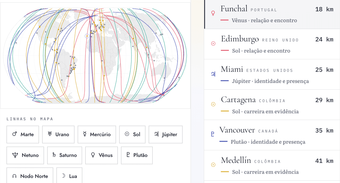Toggle the Saturno line filter

coord(65,155)
